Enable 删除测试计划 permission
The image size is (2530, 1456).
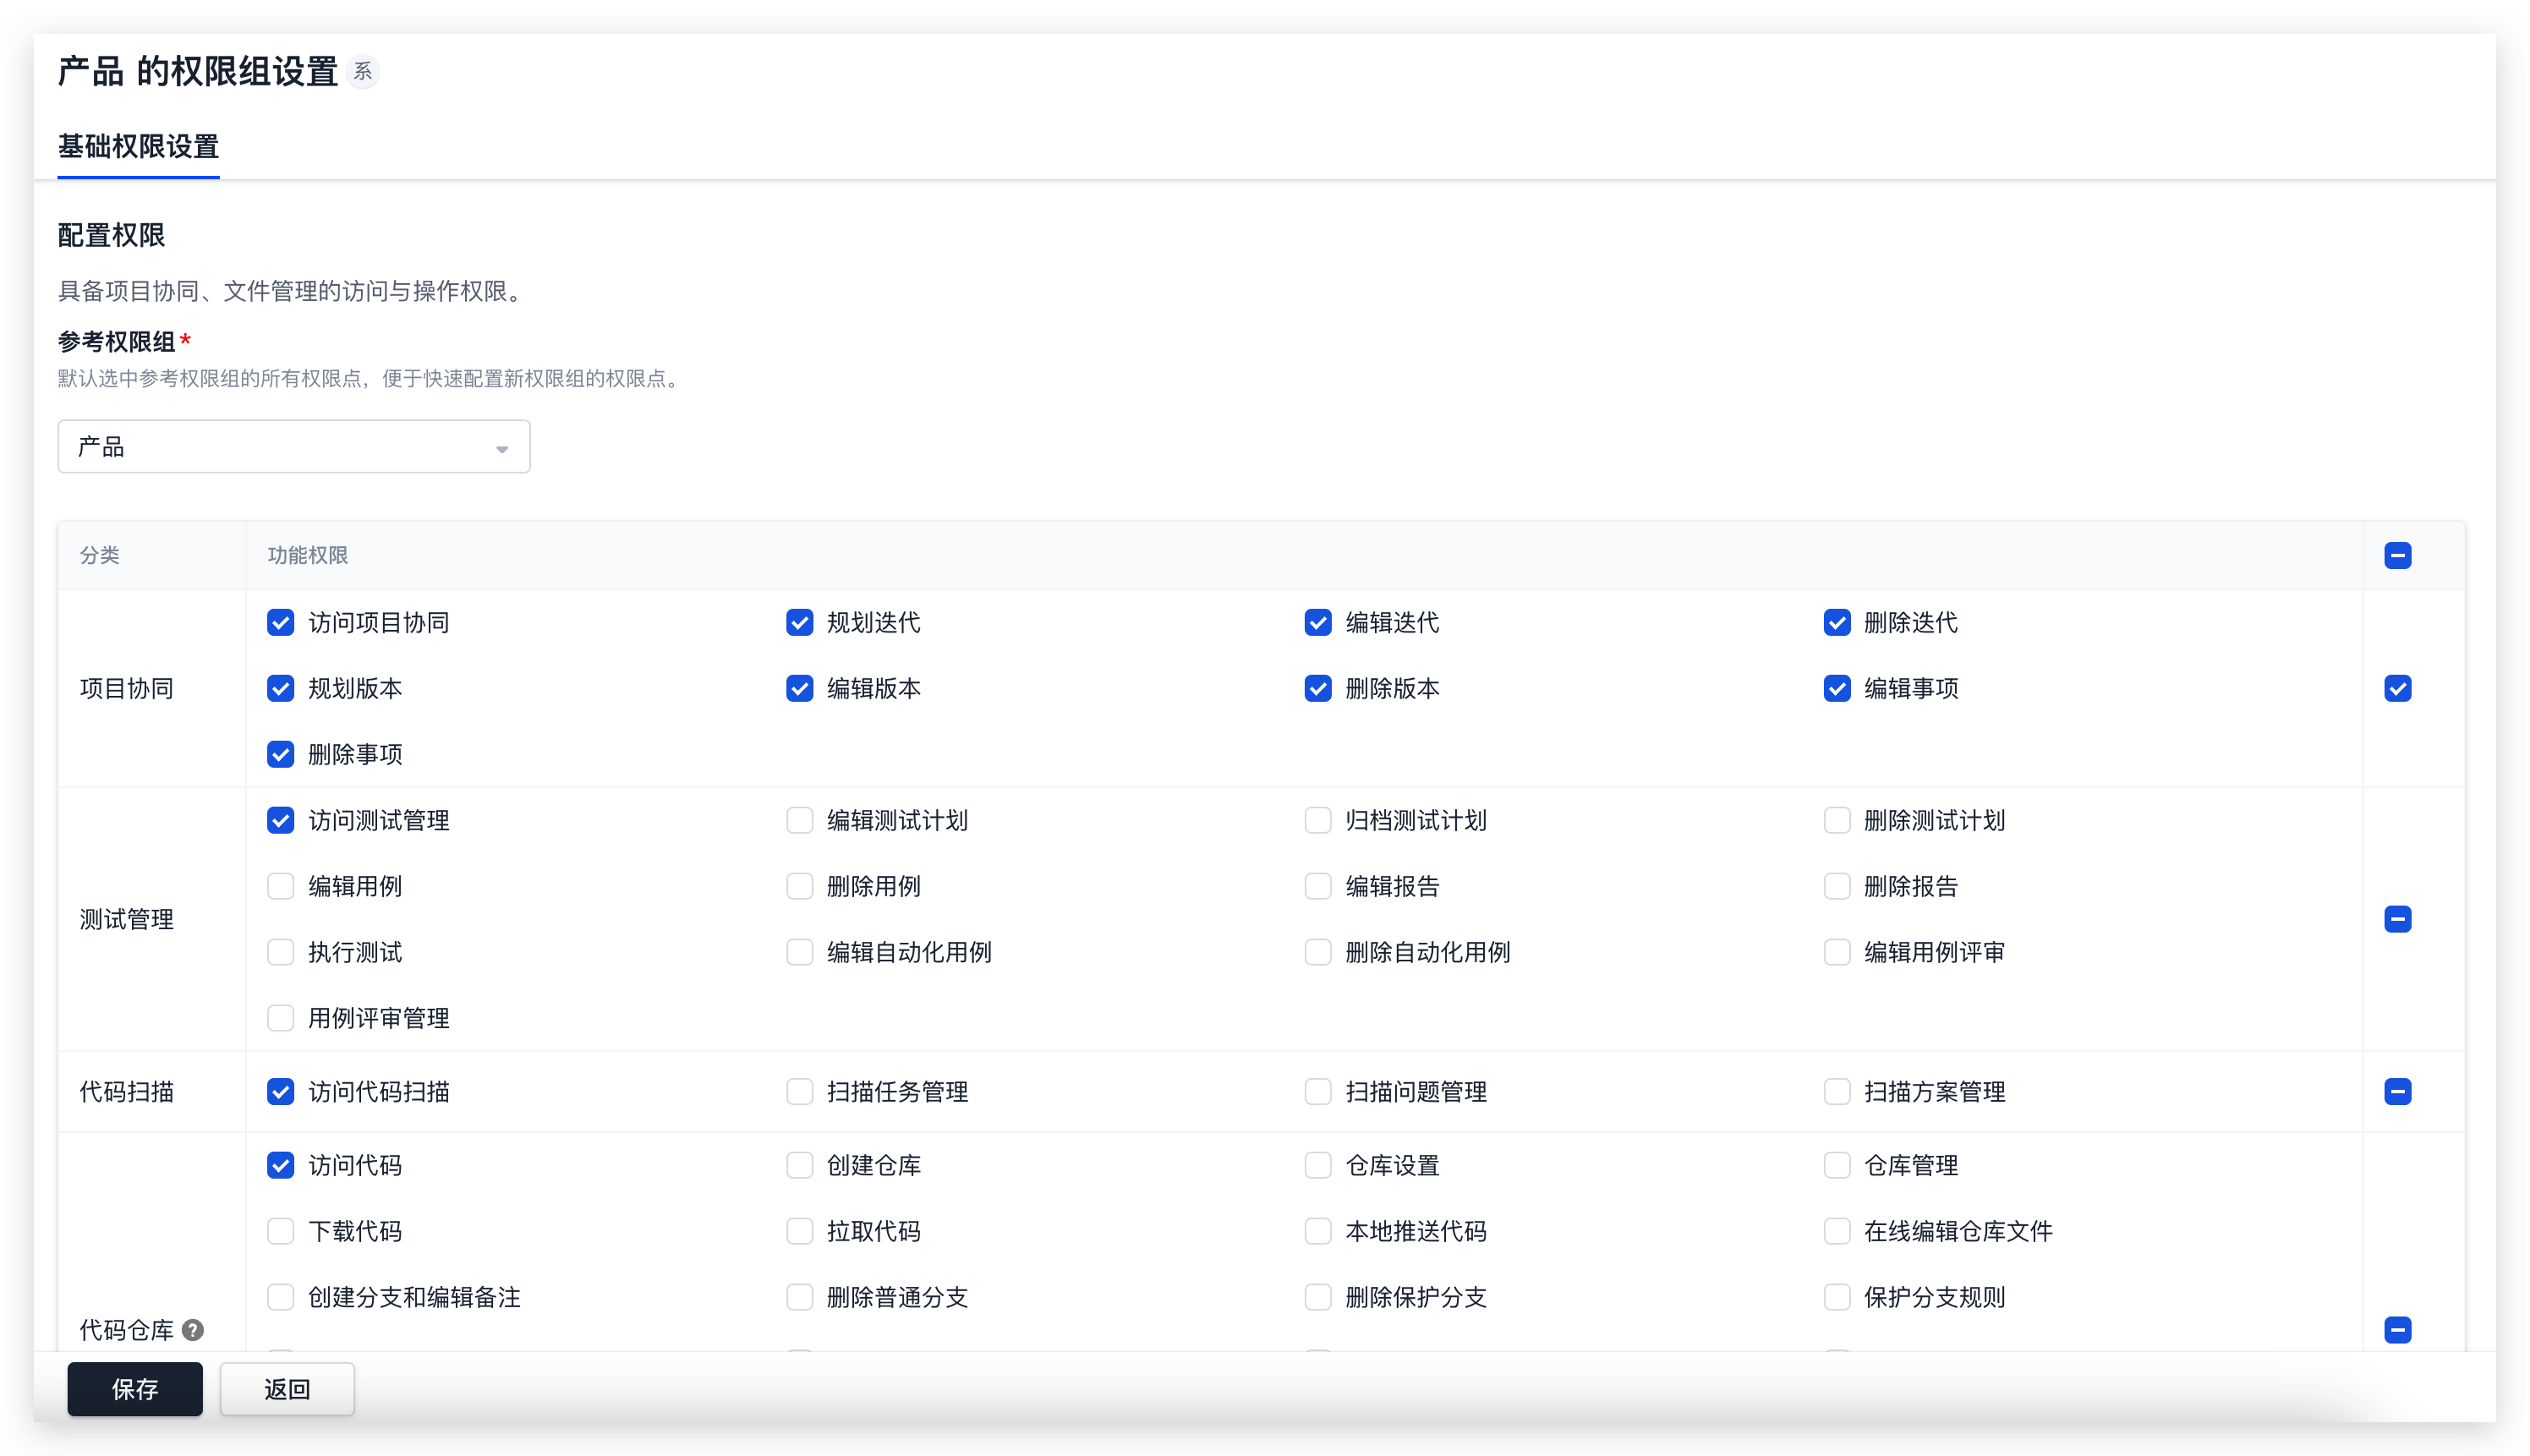point(1837,820)
